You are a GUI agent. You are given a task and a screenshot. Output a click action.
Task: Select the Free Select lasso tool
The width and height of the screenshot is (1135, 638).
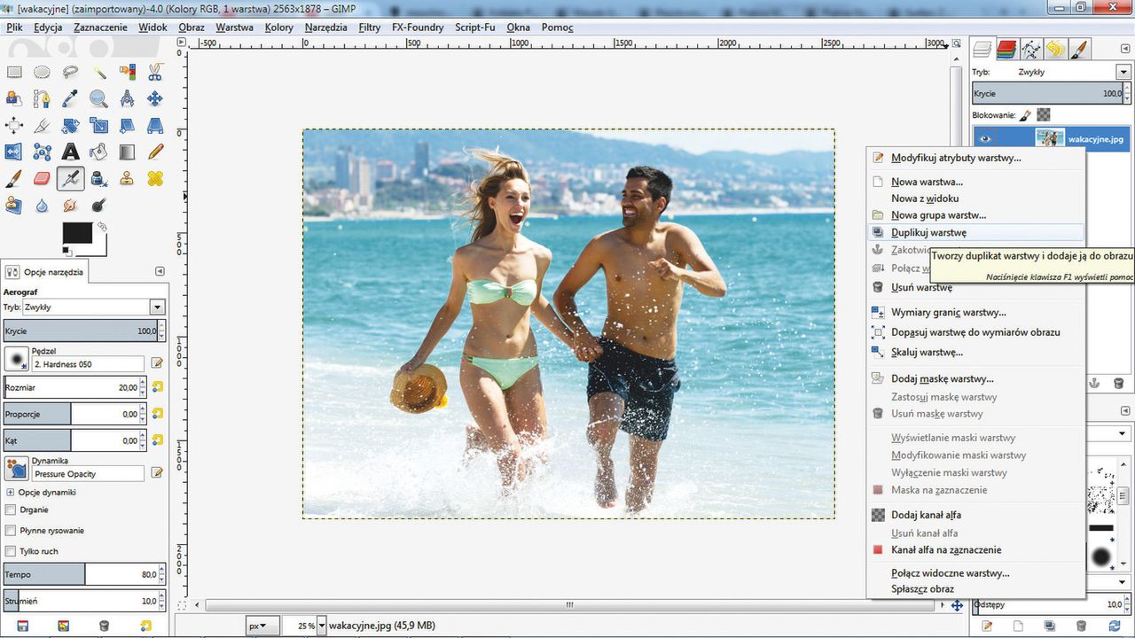[70, 73]
